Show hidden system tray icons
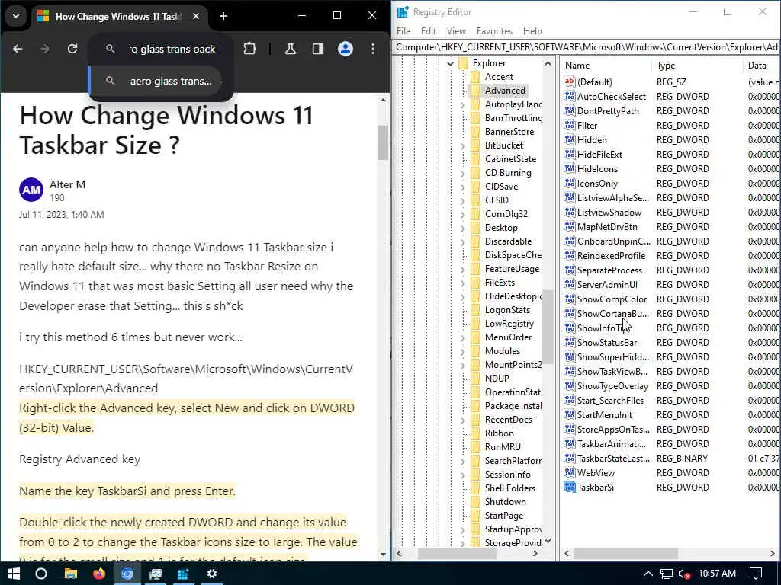Viewport: 781px width, 585px height. [648, 574]
